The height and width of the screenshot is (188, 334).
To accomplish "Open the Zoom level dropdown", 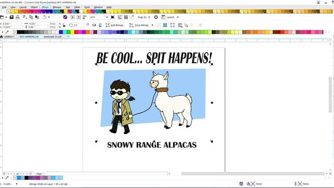I will (107, 17).
